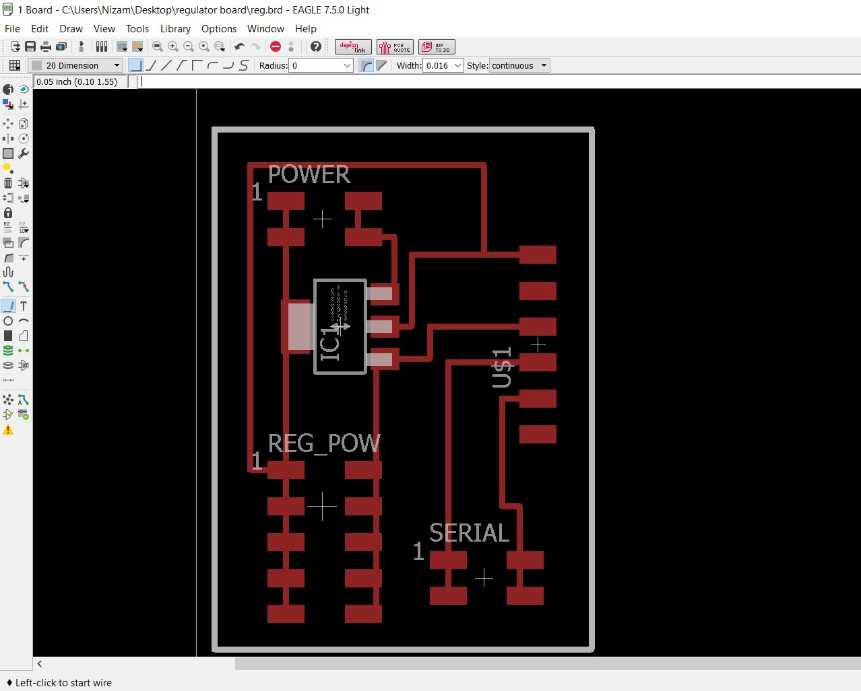Screen dimensions: 861x691
Task: Open the File menu
Action: [x=12, y=29]
